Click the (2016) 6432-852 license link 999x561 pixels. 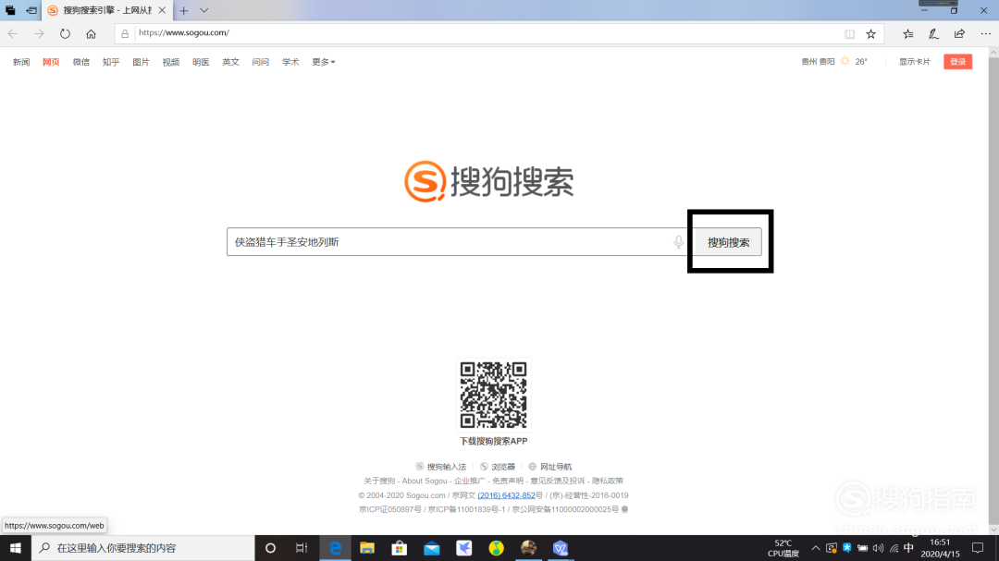507,495
